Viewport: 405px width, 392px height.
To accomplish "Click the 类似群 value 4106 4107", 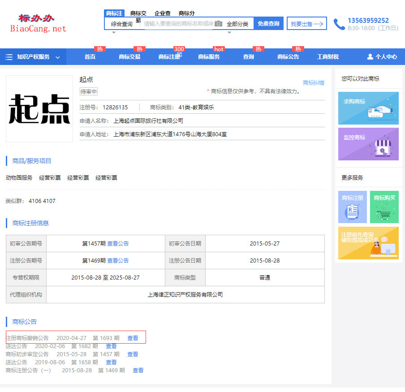I will point(42,201).
